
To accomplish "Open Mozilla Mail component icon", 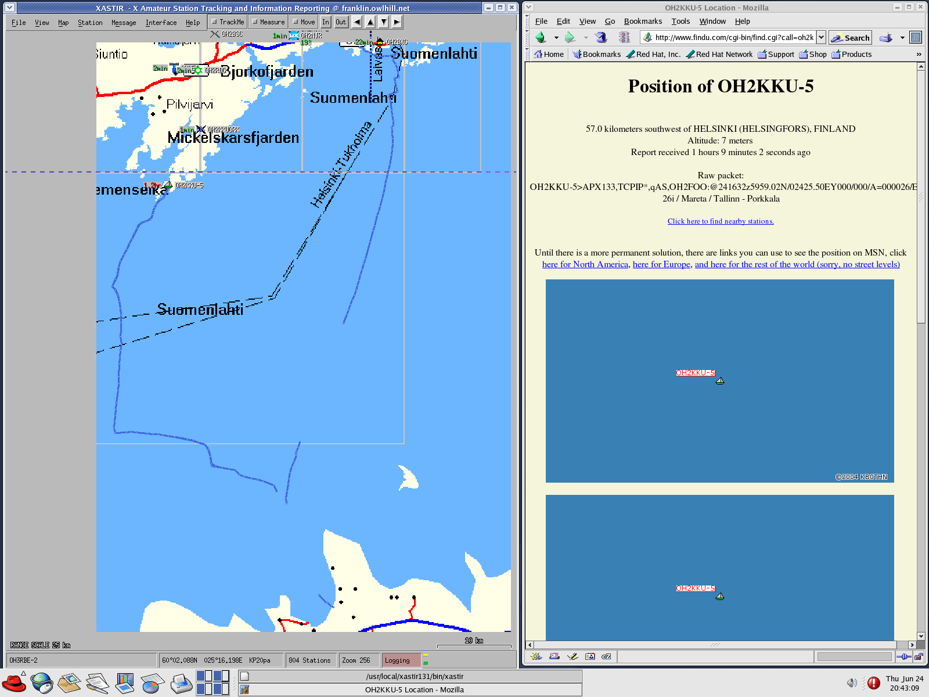I will (x=554, y=656).
